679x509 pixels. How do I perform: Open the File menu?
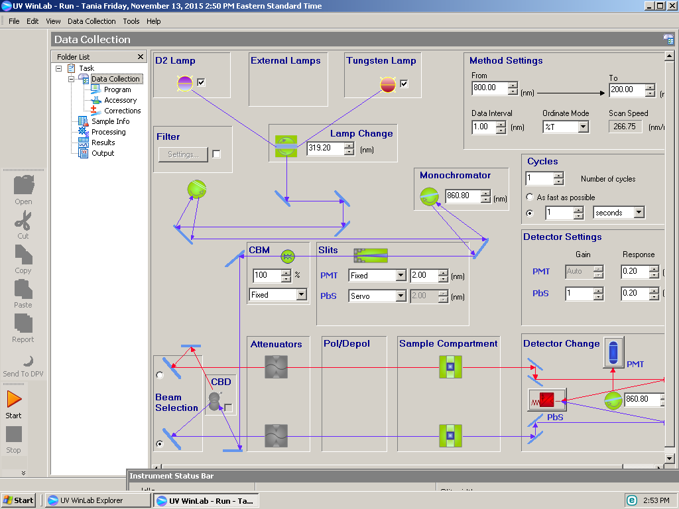14,21
